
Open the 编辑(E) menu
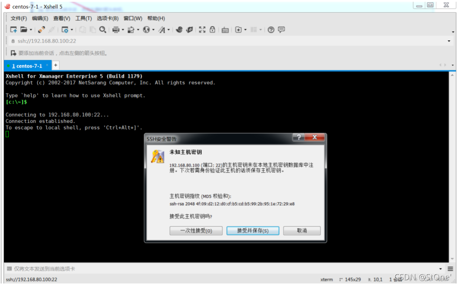pyautogui.click(x=40, y=18)
